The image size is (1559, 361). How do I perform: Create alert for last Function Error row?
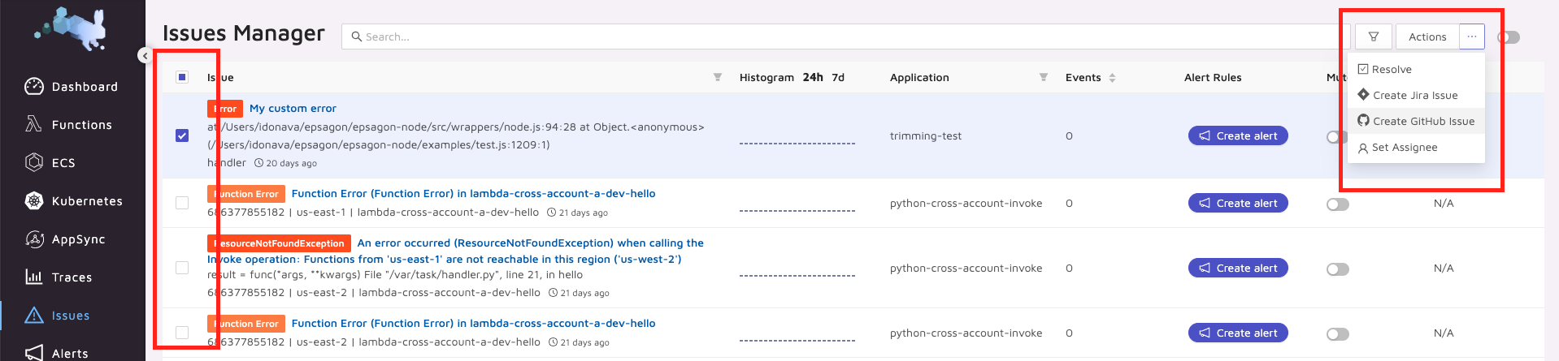(x=1238, y=333)
